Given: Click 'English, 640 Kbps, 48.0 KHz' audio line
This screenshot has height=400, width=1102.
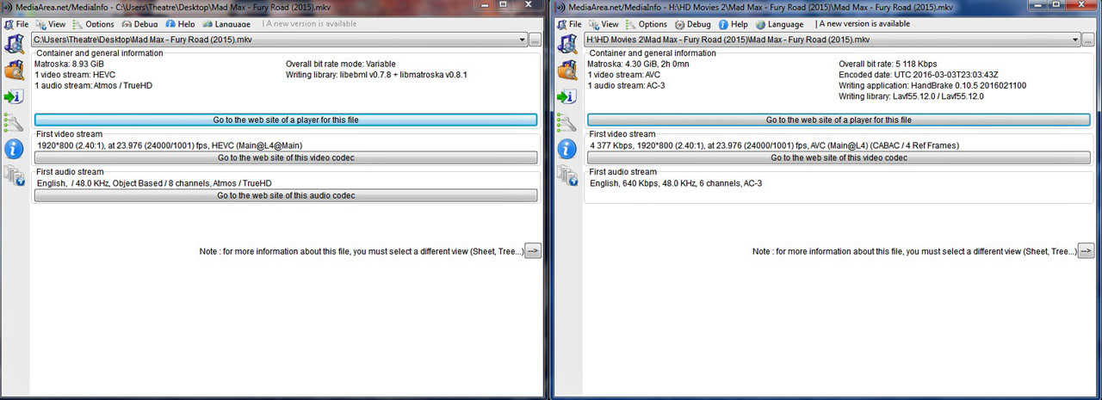Looking at the screenshot, I should pos(676,183).
